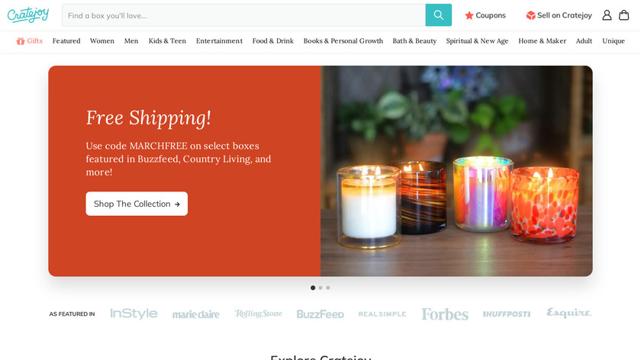The width and height of the screenshot is (641, 360).
Task: Click Shop The Collection button
Action: (137, 204)
